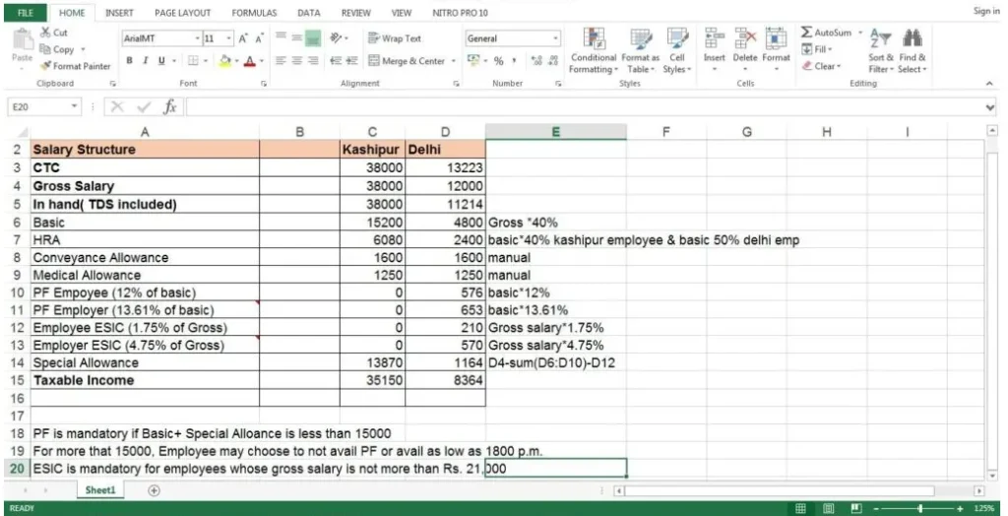Image resolution: width=1008 pixels, height=516 pixels.
Task: Align text to the left
Action: [x=281, y=60]
